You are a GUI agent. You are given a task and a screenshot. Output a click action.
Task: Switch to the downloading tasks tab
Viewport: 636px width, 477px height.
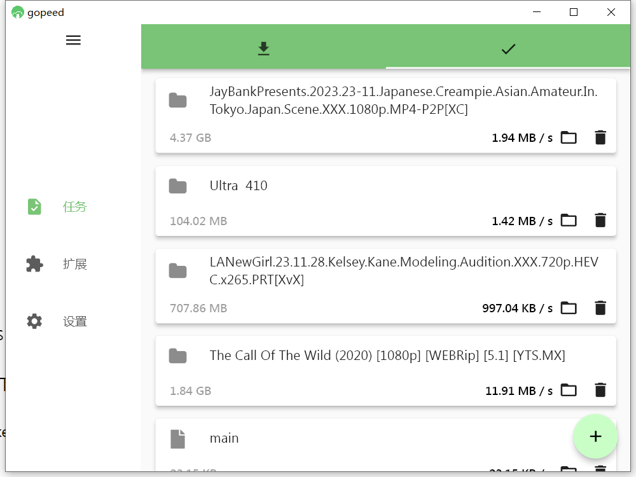tap(263, 48)
